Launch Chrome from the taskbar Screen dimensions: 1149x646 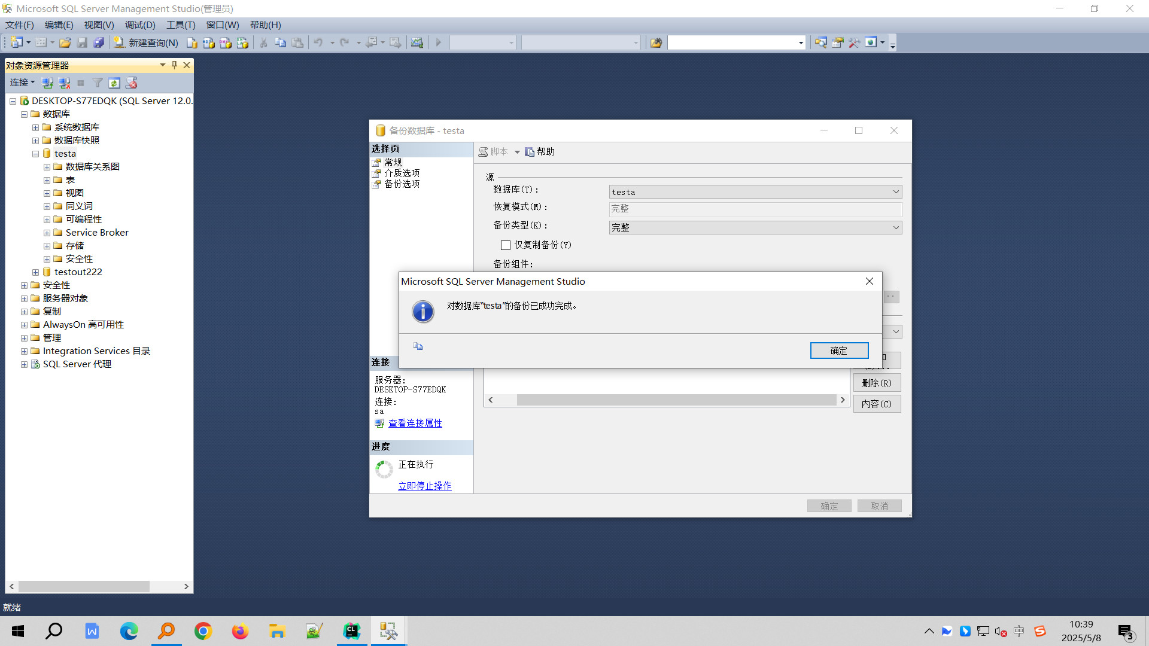pyautogui.click(x=203, y=630)
